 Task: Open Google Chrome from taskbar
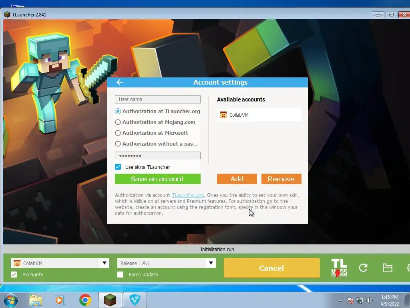[85, 300]
